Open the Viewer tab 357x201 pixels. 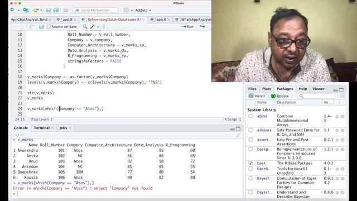coord(319,89)
